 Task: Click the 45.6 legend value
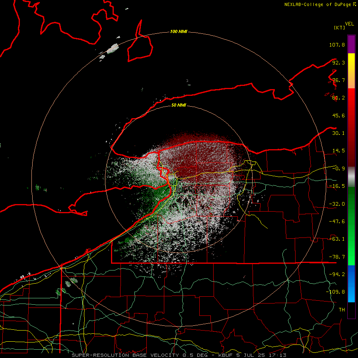point(339,115)
